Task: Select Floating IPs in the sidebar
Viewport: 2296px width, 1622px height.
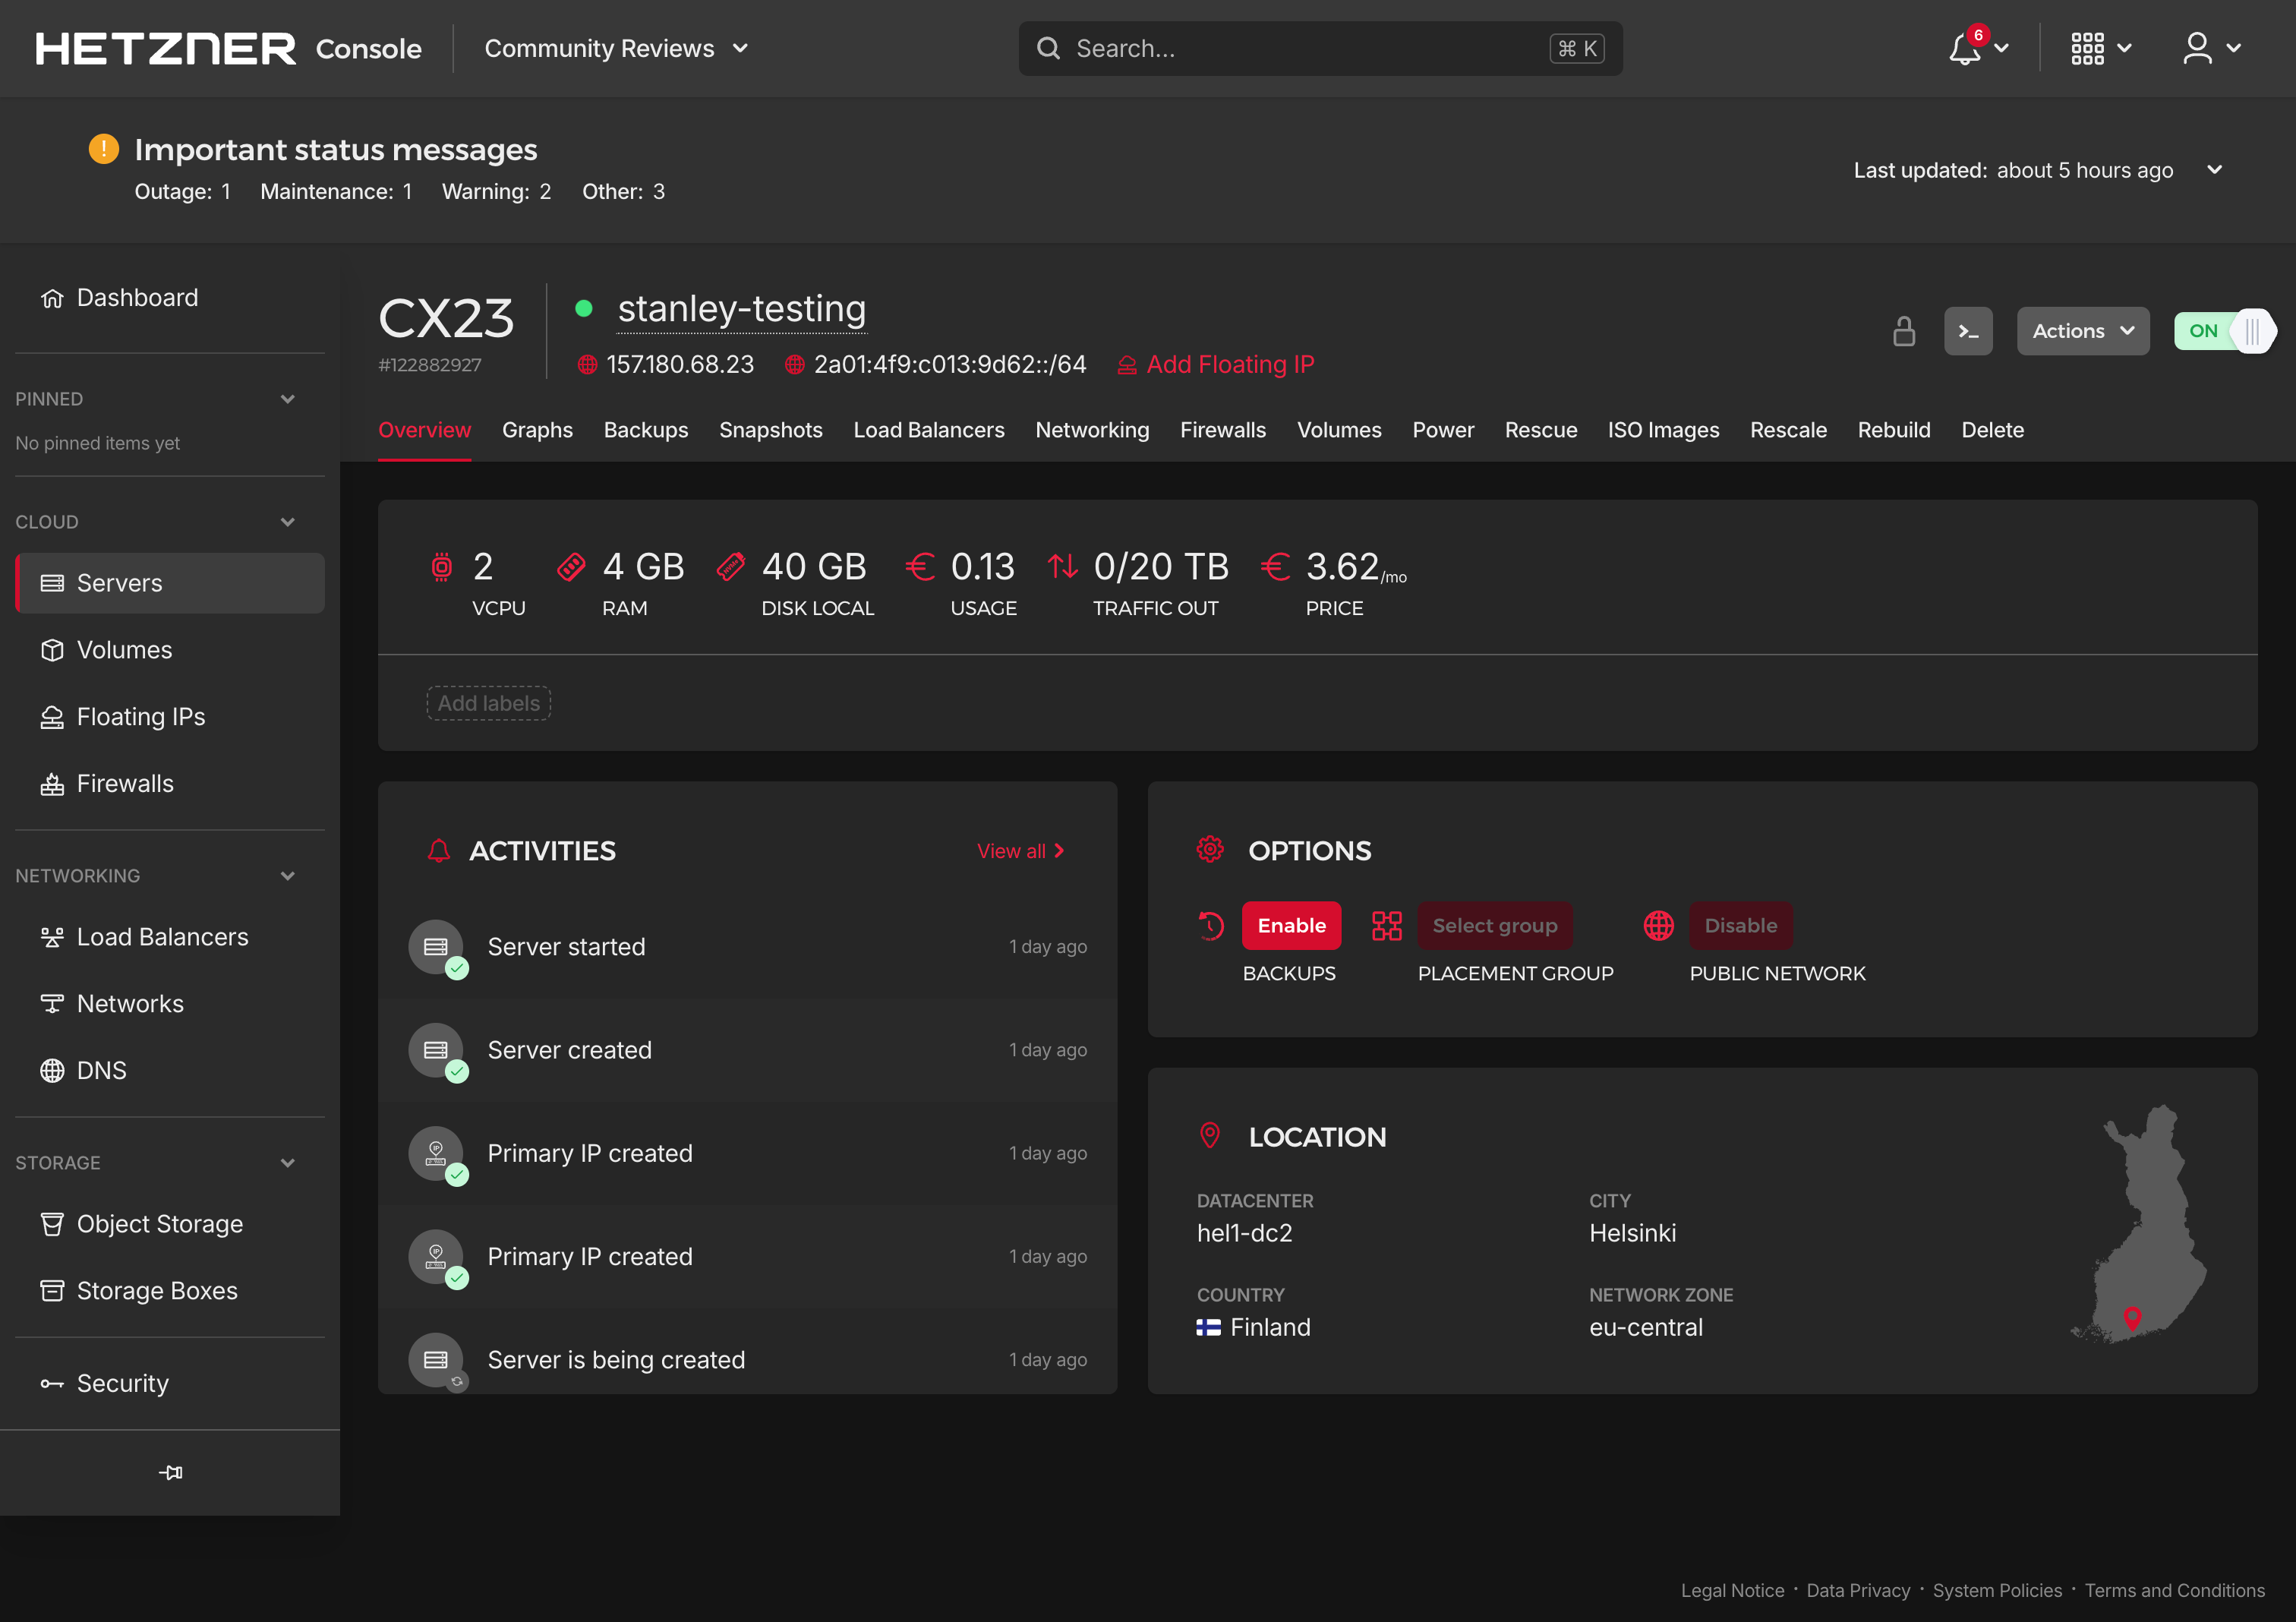Action: [x=141, y=716]
